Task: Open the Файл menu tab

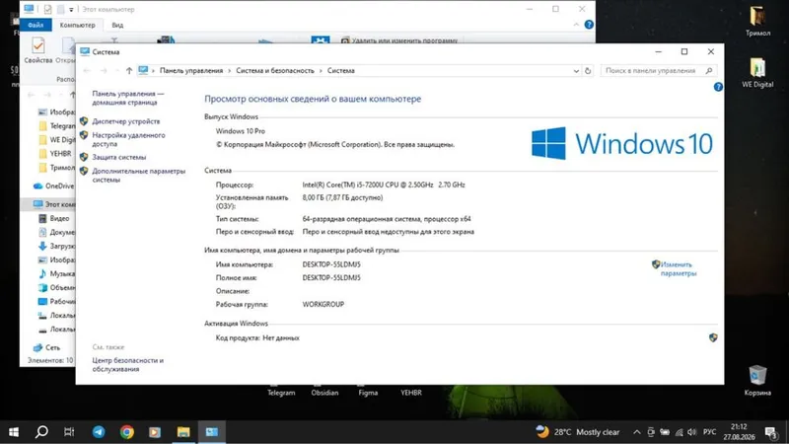Action: click(36, 25)
